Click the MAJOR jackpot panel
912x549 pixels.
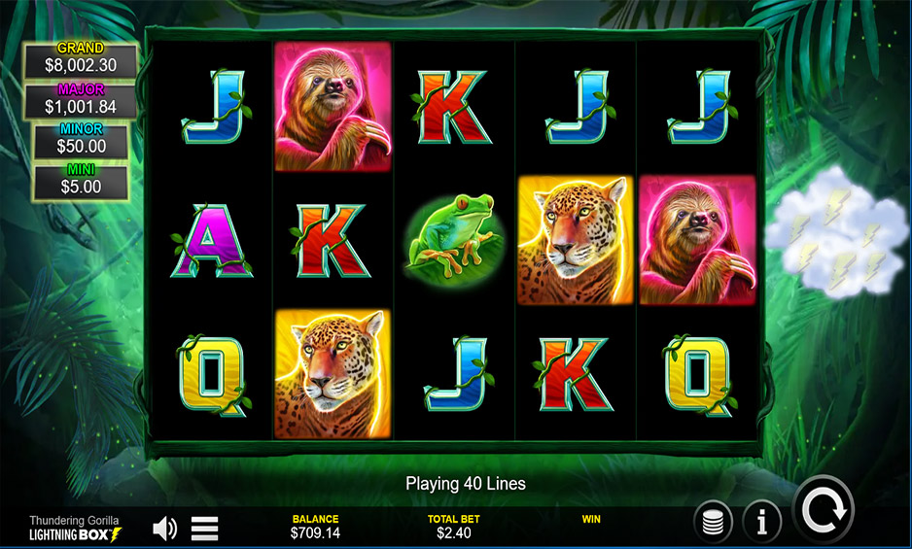(81, 100)
